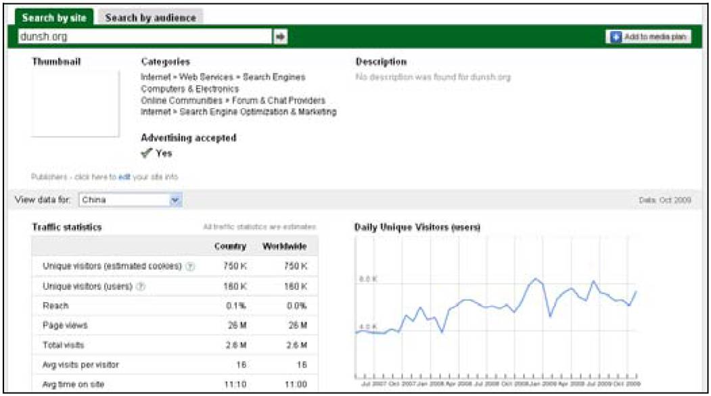The width and height of the screenshot is (711, 396).
Task: Click the edit your site info link
Action: coord(124,176)
